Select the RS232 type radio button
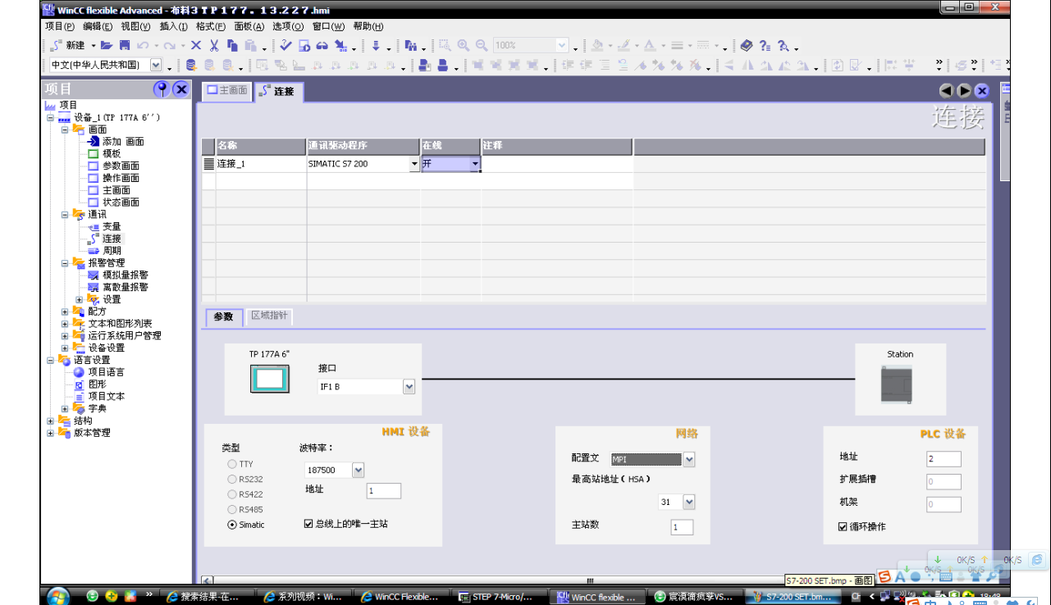 pyautogui.click(x=232, y=479)
